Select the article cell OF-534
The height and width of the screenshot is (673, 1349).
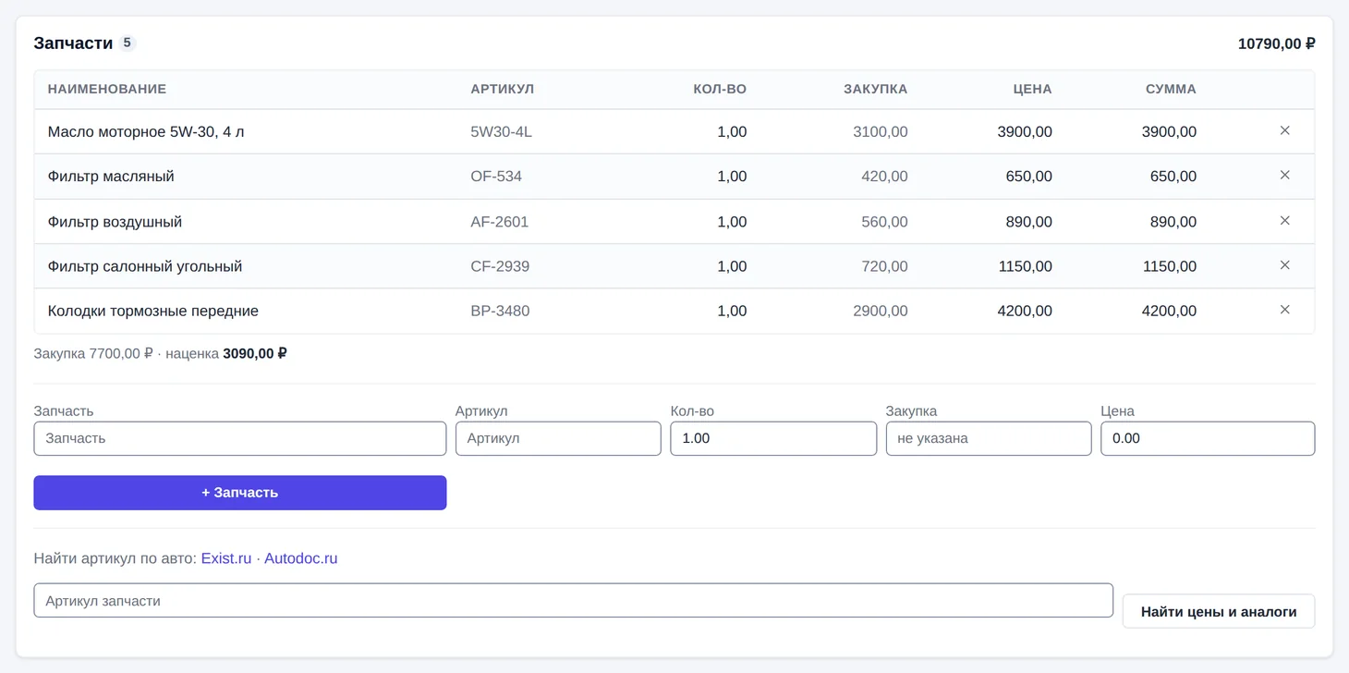tap(497, 177)
